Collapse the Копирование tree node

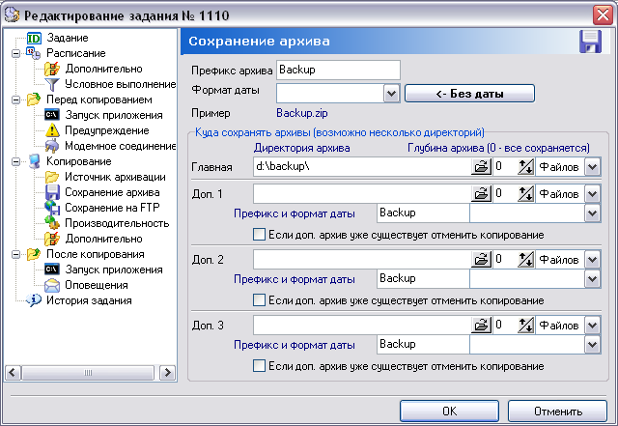pos(14,161)
